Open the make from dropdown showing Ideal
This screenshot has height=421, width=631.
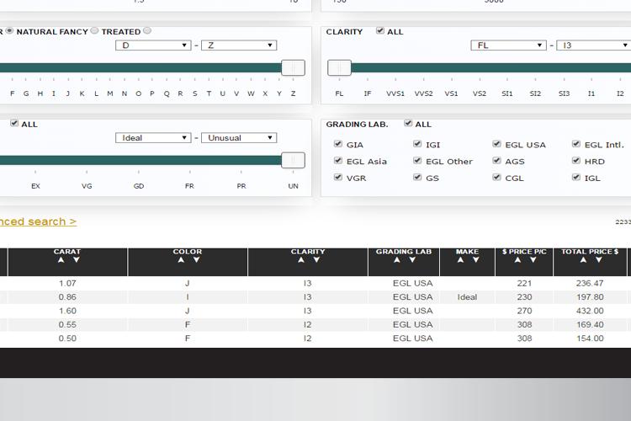coord(153,138)
